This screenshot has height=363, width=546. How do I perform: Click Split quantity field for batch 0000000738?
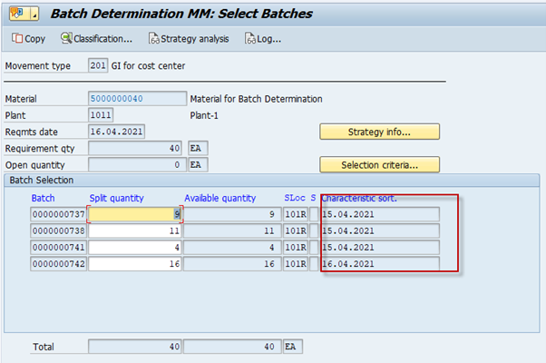coord(135,231)
